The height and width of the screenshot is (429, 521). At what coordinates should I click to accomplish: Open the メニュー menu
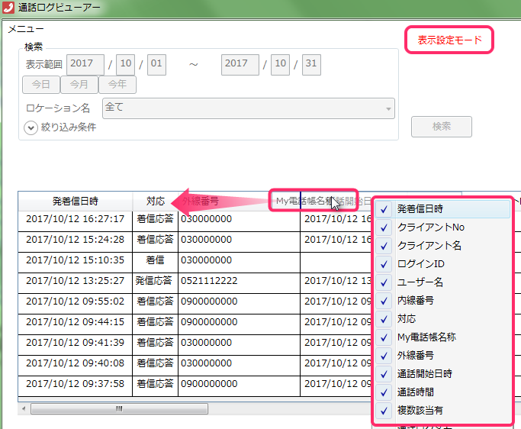point(26,29)
